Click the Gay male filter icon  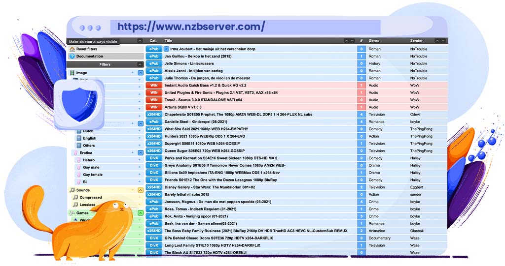(x=79, y=167)
